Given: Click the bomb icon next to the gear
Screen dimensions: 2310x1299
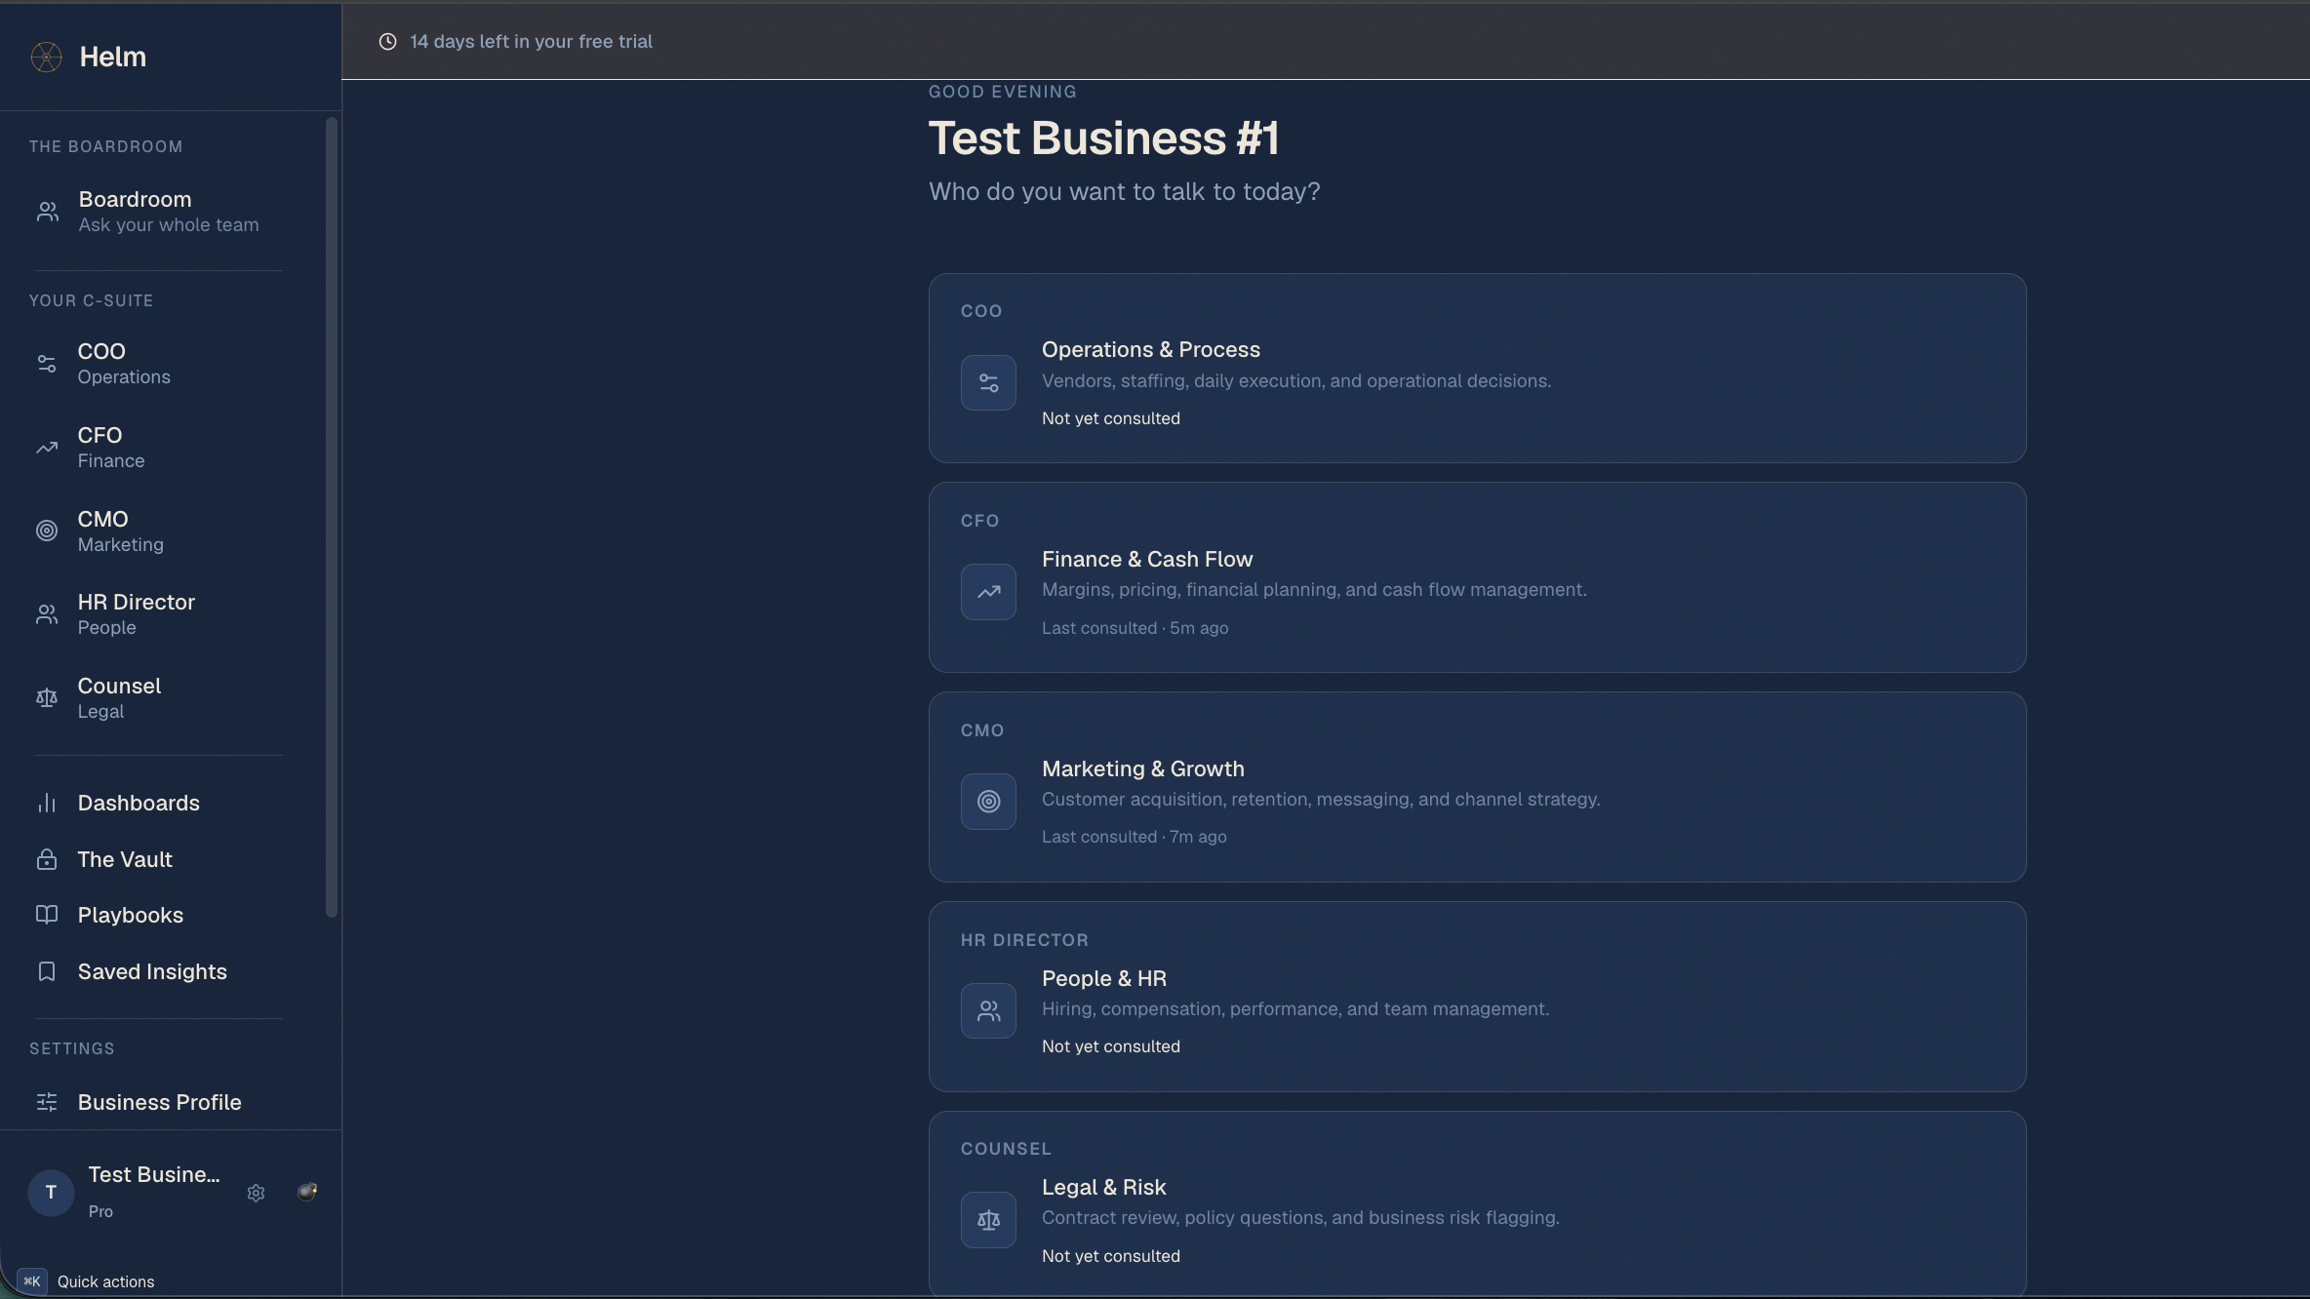Looking at the screenshot, I should [x=307, y=1192].
